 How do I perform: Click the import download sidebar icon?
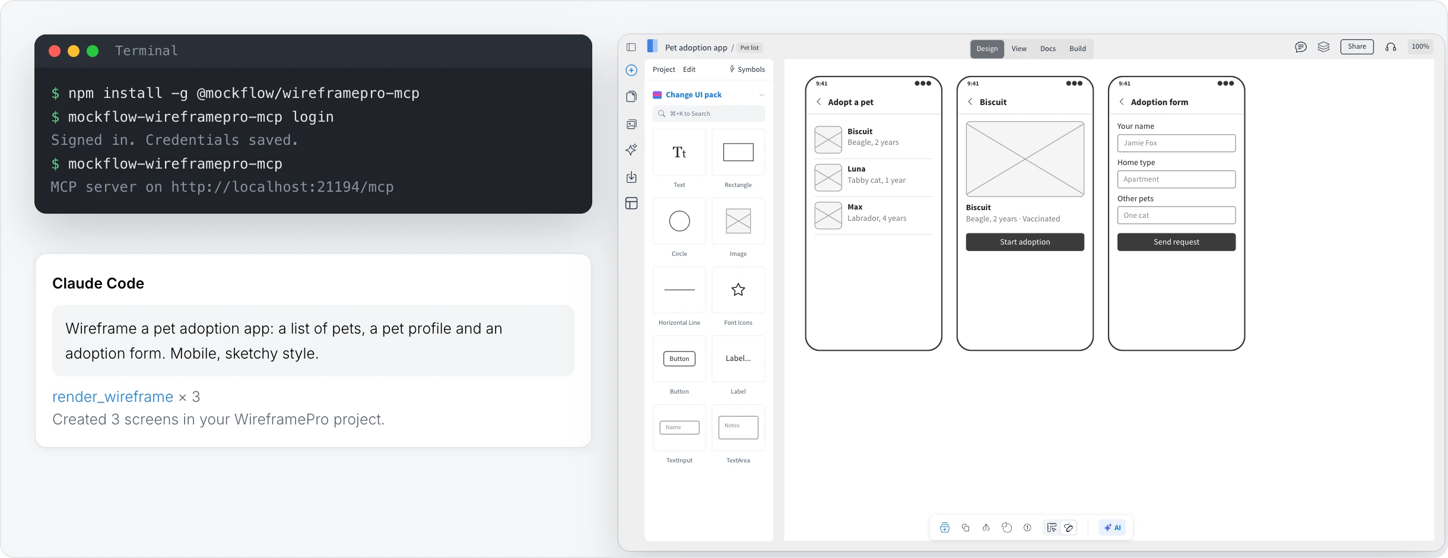tap(631, 177)
